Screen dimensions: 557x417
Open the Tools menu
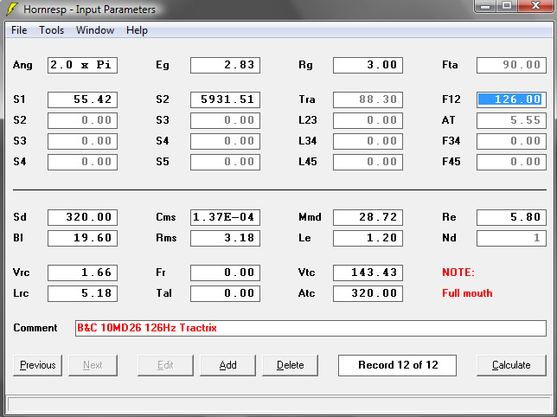click(52, 30)
